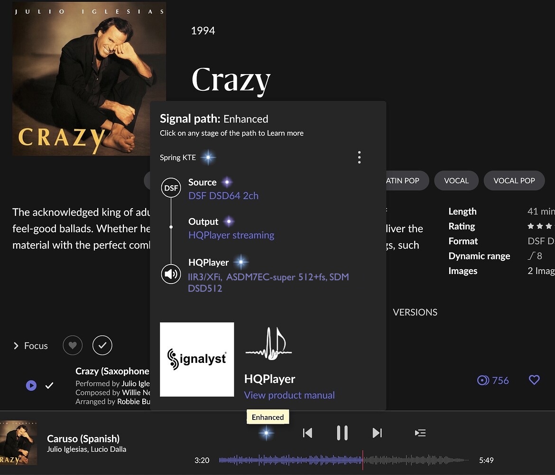The image size is (555, 475).
Task: Toggle the track selection checkmark
Action: coord(49,385)
